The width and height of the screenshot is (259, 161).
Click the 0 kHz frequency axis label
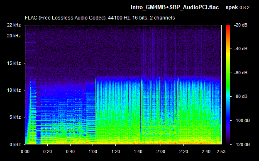(15, 144)
